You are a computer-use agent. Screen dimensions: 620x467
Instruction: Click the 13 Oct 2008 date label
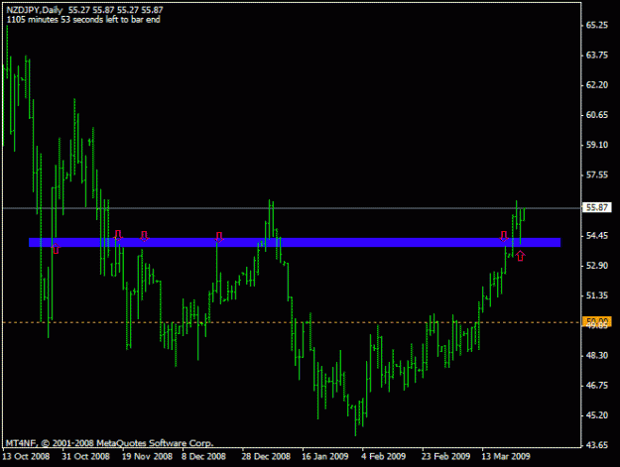tap(26, 457)
